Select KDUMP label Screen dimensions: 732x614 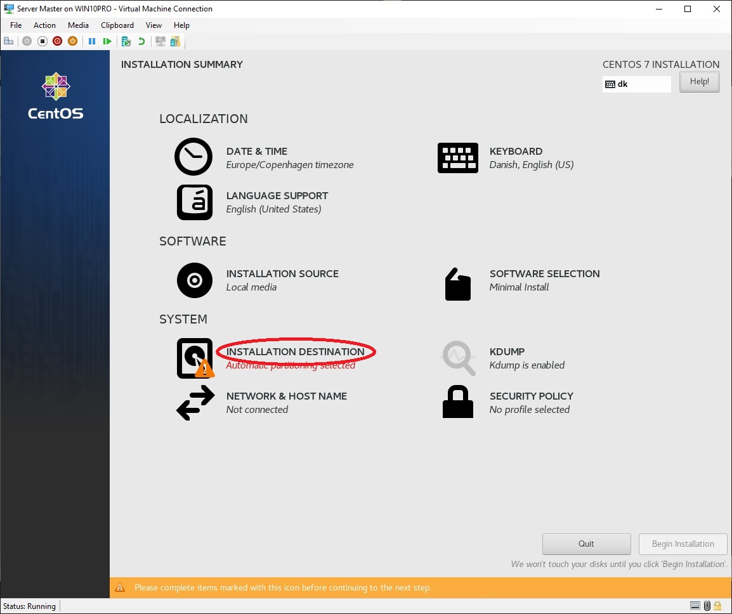click(507, 351)
